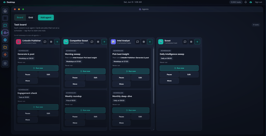Screen dimensions: 266x136
Task: Move the Daily intelligence sweep task
Action: (x=169, y=81)
